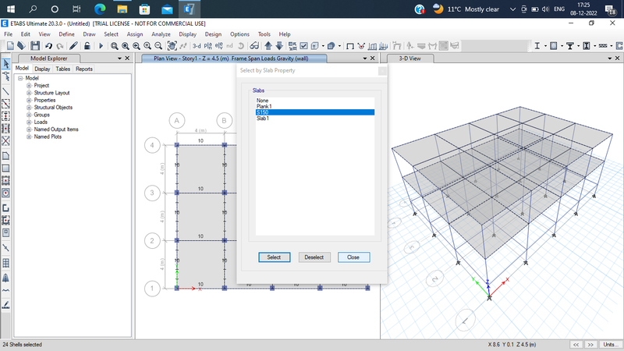The image size is (624, 351).
Task: Open the Select menu
Action: coord(111,34)
